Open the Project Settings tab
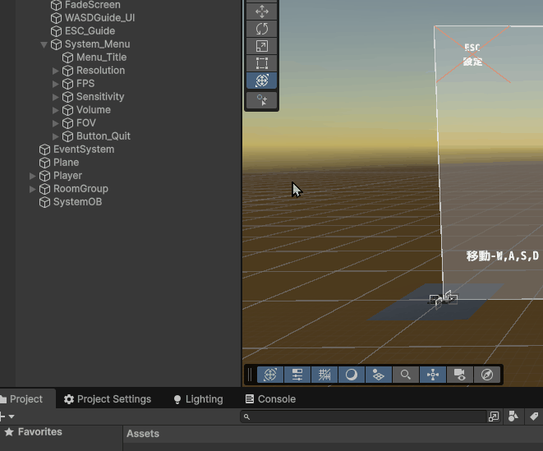This screenshot has height=451, width=543. [108, 399]
